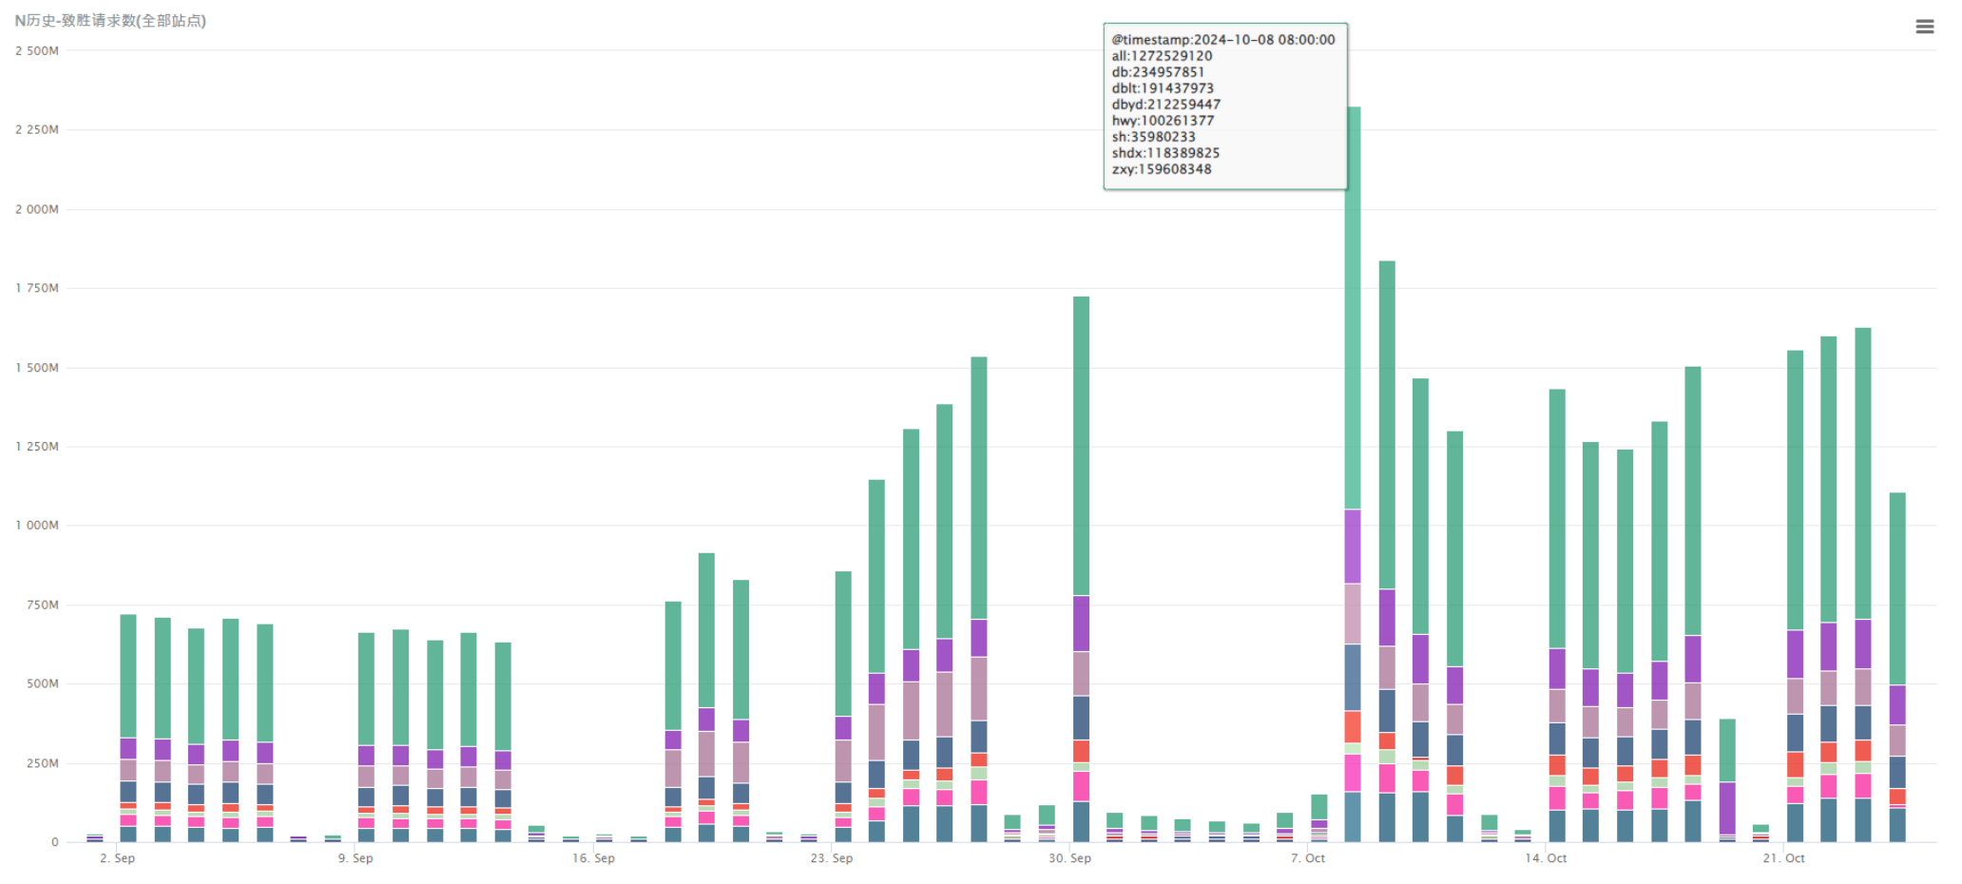The image size is (1962, 884).
Task: Click the "all:1272529120" tooltip value
Action: click(1162, 56)
